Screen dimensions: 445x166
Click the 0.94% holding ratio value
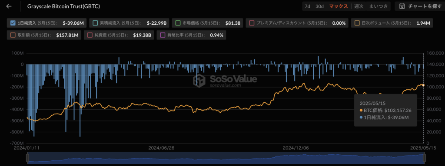pos(216,36)
